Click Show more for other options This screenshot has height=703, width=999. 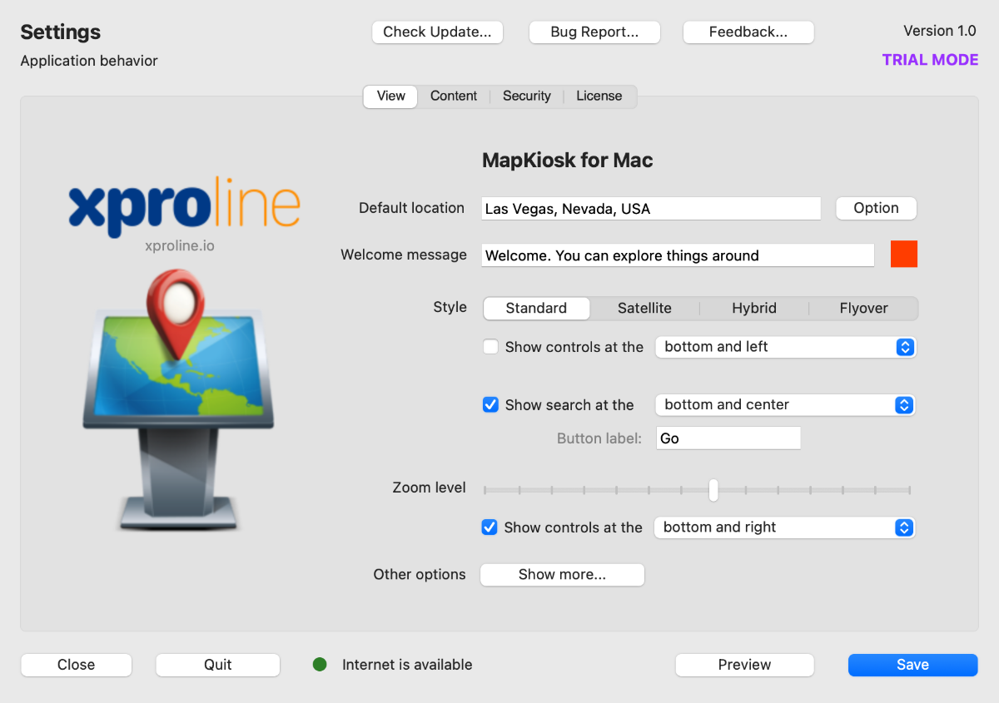562,575
